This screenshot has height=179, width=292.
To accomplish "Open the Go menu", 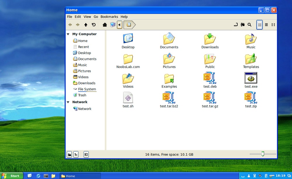I will click(x=96, y=17).
